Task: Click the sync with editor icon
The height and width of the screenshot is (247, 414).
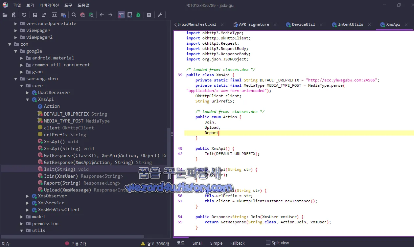Action: tap(55, 15)
